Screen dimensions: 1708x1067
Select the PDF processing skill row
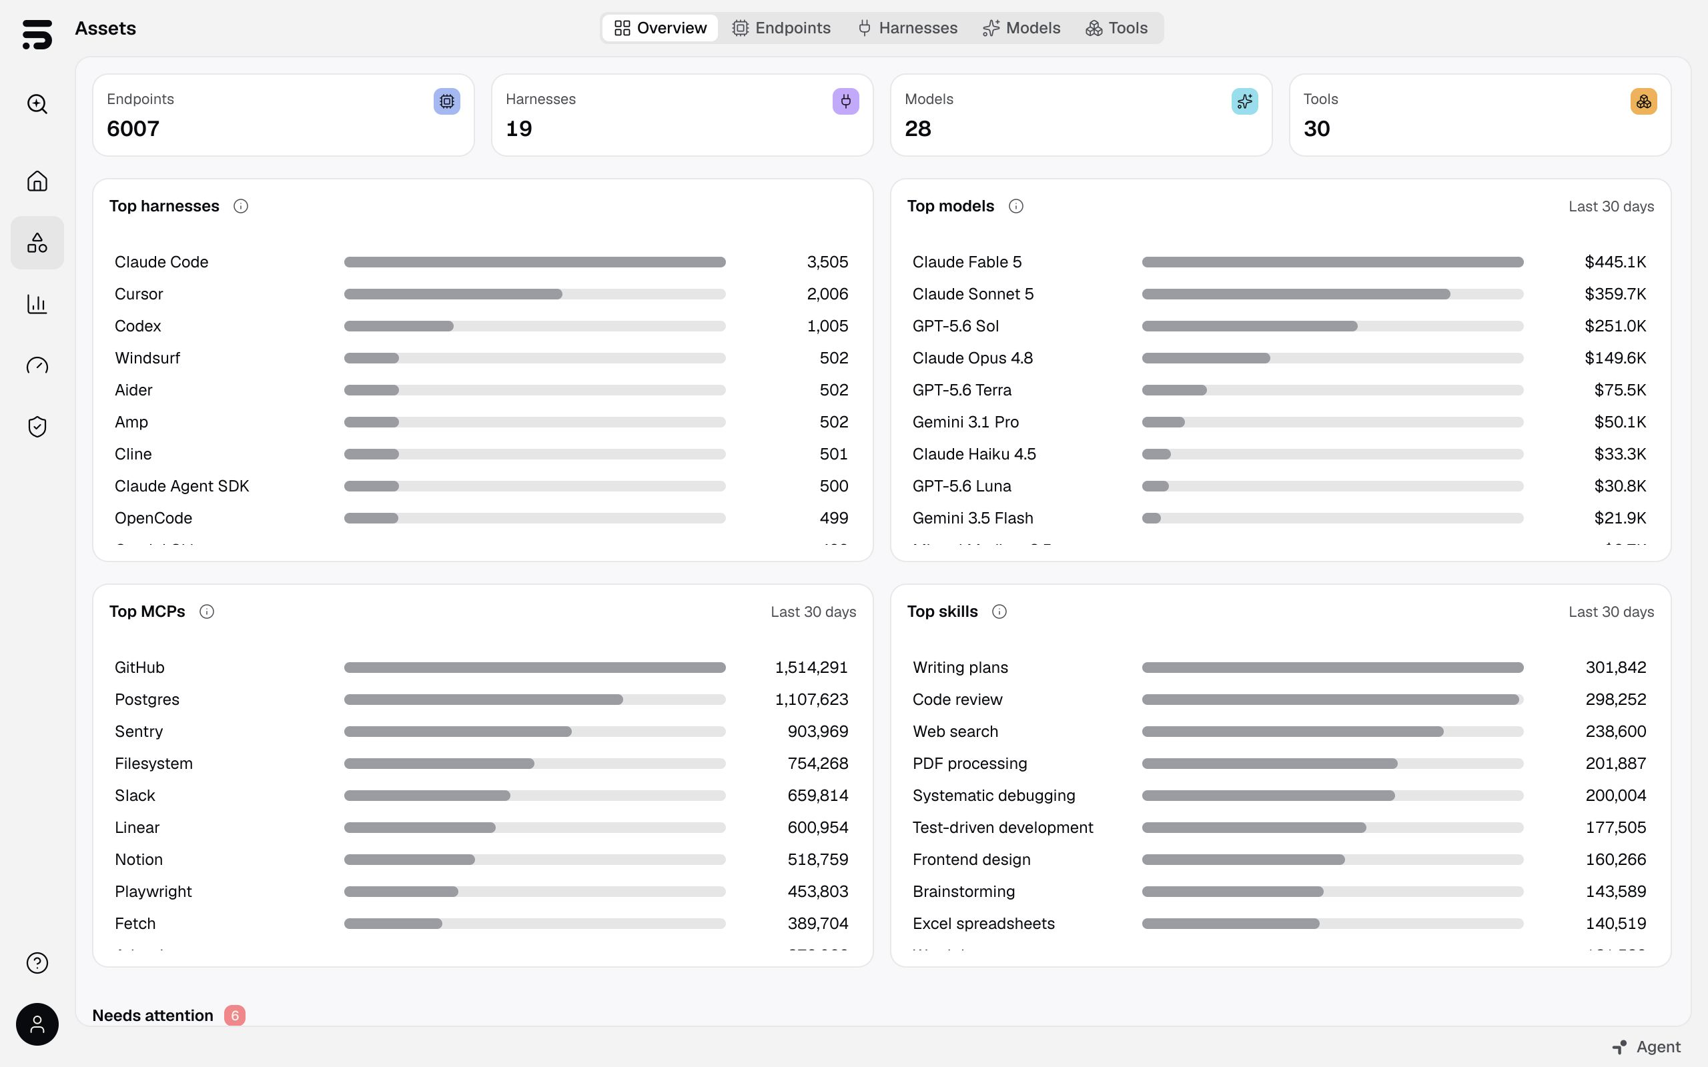coord(1280,764)
